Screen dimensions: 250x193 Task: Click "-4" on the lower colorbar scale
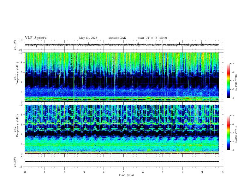tap(233, 124)
